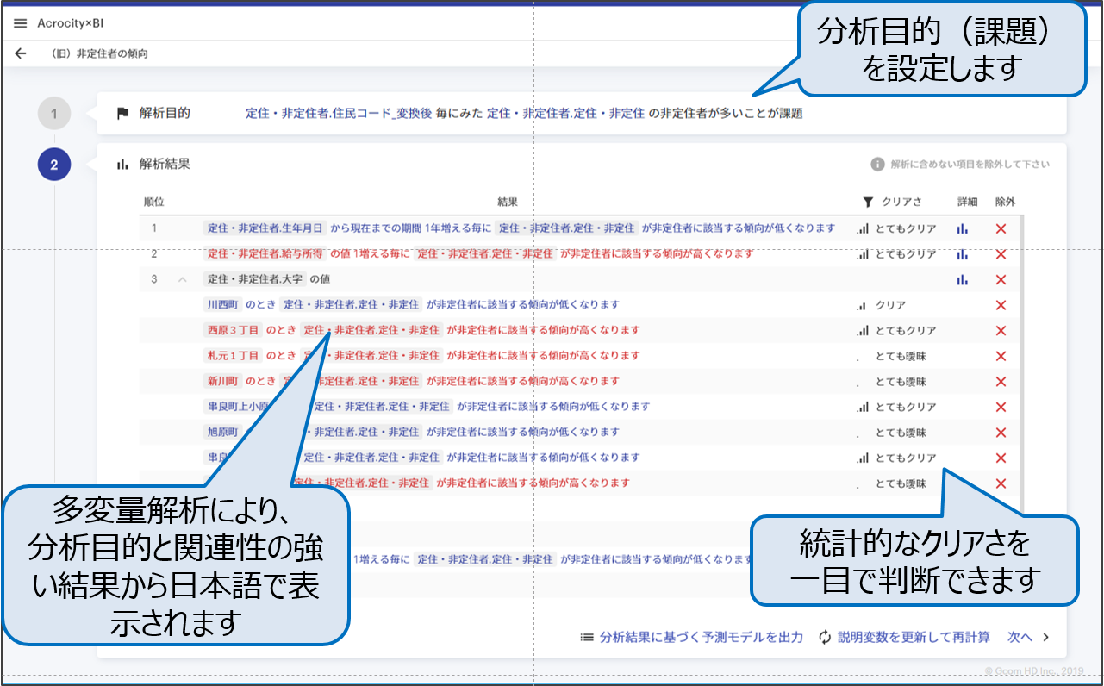Click the 解析目的 flag icon
The width and height of the screenshot is (1104, 686).
click(x=122, y=113)
